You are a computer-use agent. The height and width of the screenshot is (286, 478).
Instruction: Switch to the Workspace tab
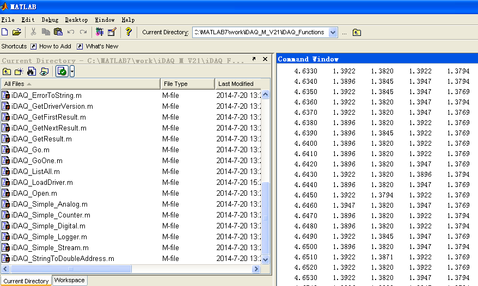[x=70, y=280]
